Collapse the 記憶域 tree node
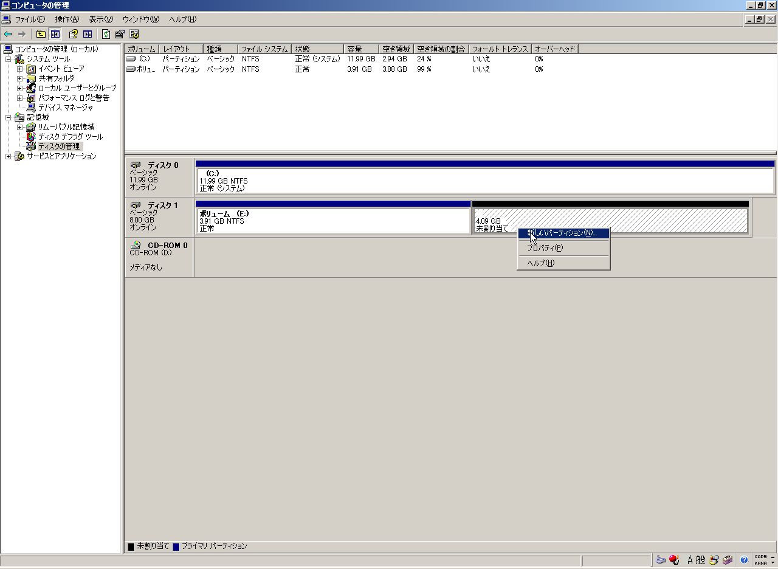The image size is (778, 569). [9, 117]
